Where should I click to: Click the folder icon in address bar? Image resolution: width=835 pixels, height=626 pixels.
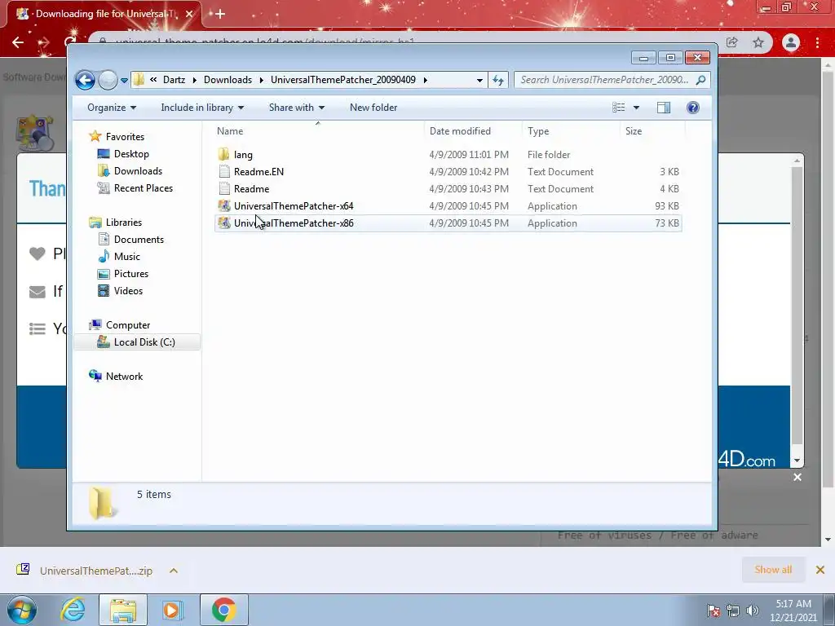point(139,80)
